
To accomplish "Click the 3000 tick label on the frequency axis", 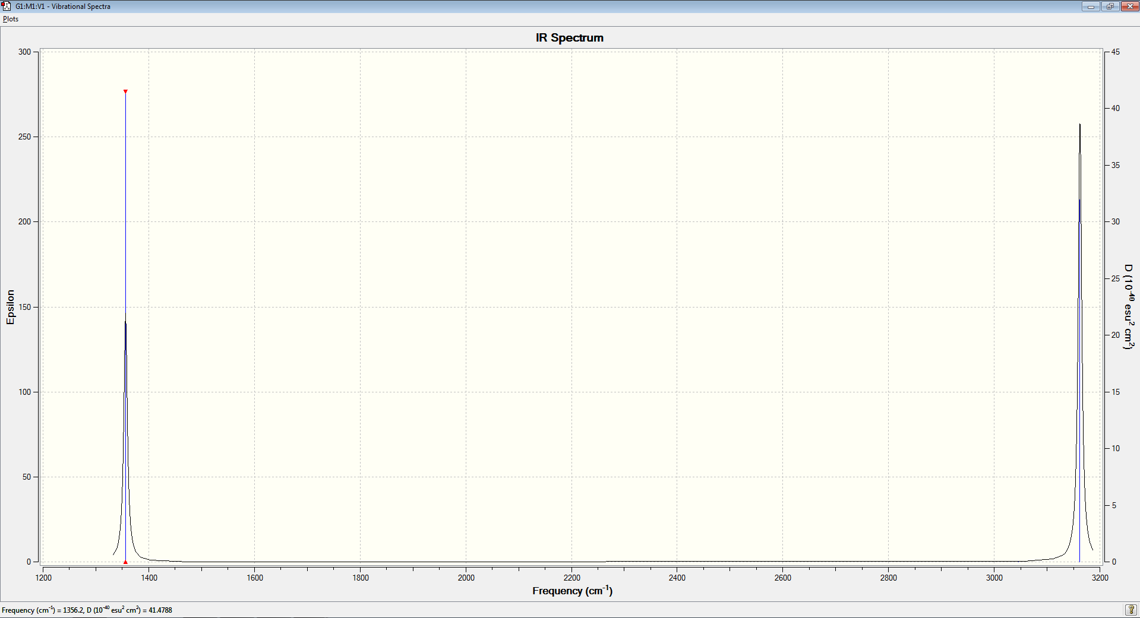I will coord(994,578).
